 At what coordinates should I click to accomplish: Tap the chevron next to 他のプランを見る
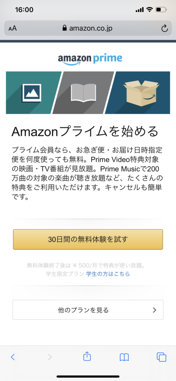point(154,310)
